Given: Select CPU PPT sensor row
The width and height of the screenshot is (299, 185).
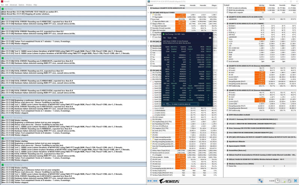Looking at the screenshot, I should click(x=184, y=148).
